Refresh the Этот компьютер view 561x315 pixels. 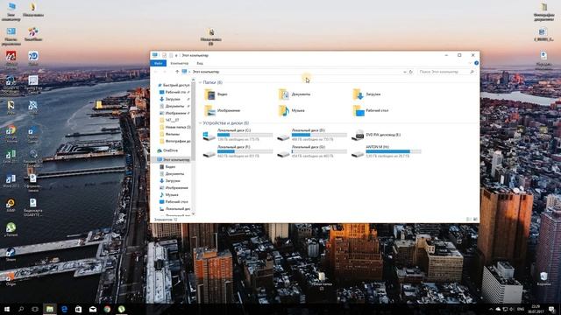(x=411, y=72)
